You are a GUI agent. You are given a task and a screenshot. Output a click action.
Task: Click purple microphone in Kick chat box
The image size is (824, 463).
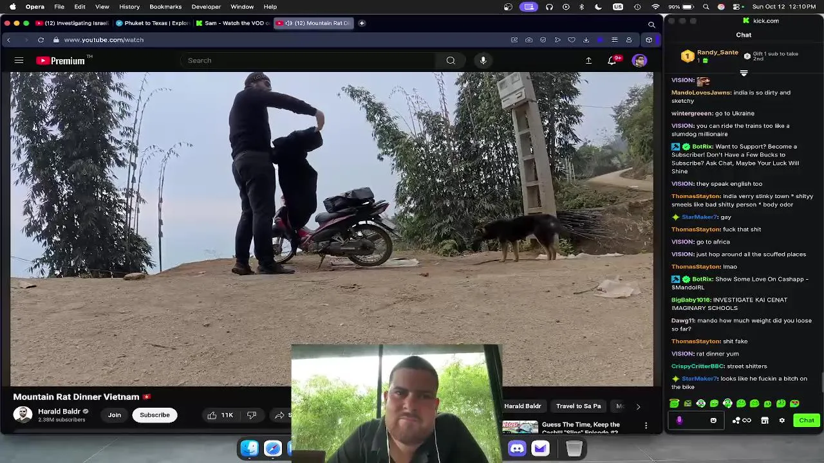point(679,421)
